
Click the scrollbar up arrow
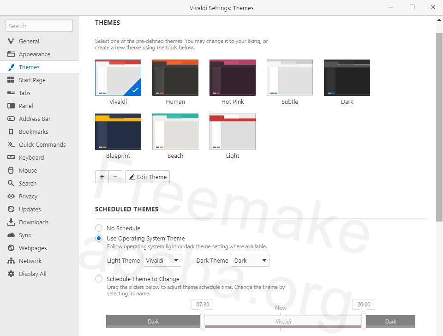pyautogui.click(x=439, y=20)
